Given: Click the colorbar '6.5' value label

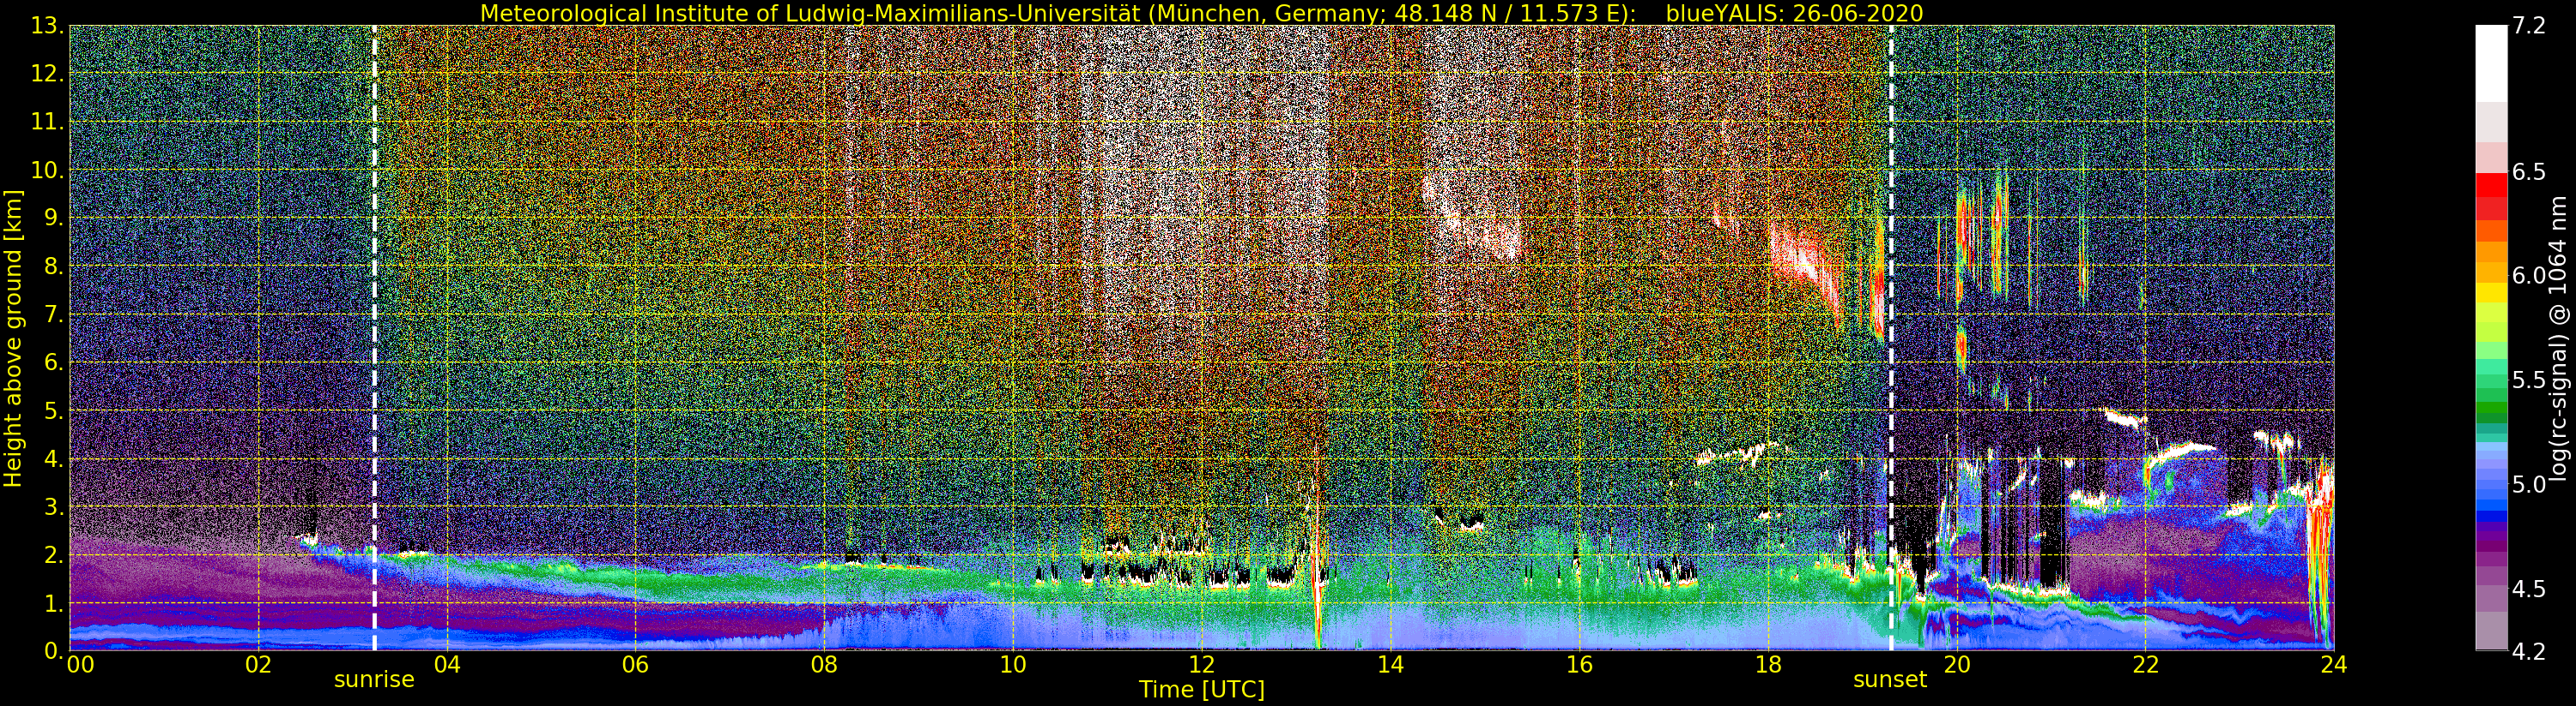Looking at the screenshot, I should coord(2529,171).
